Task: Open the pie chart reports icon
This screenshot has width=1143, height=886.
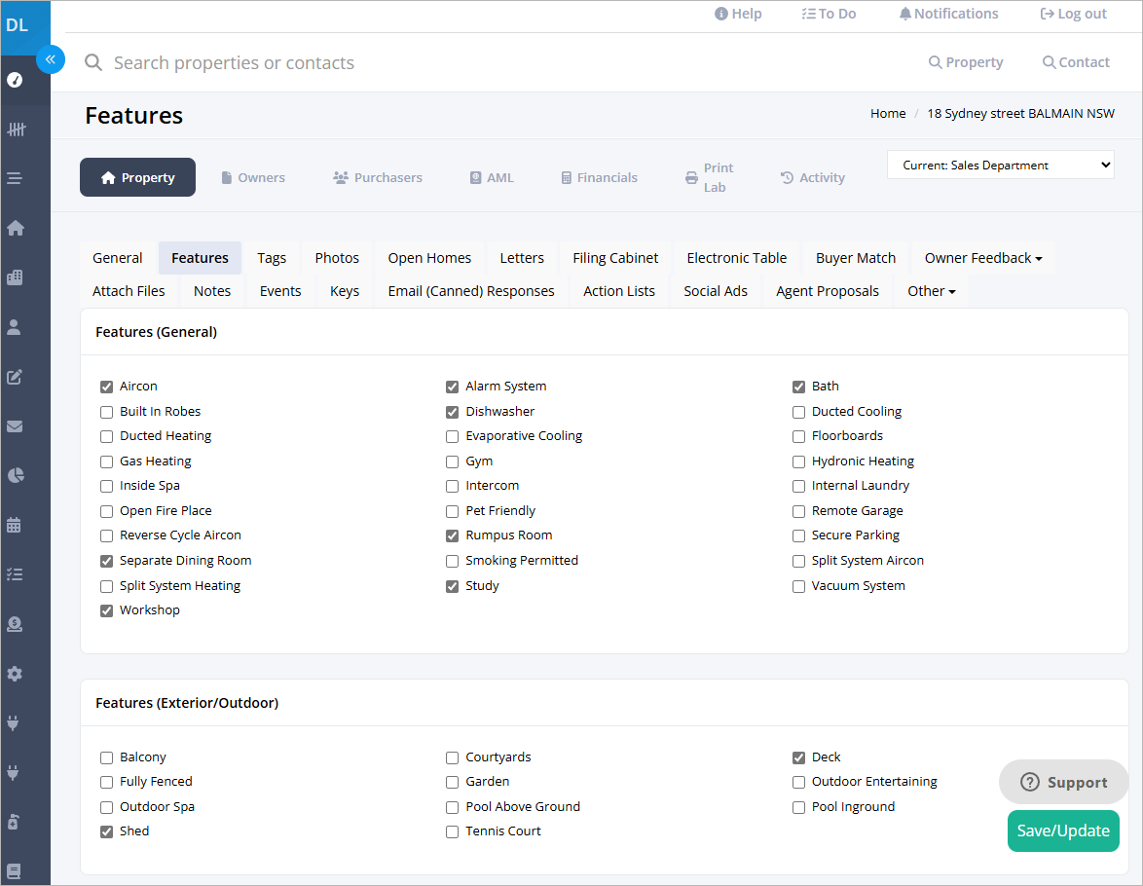Action: (14, 475)
